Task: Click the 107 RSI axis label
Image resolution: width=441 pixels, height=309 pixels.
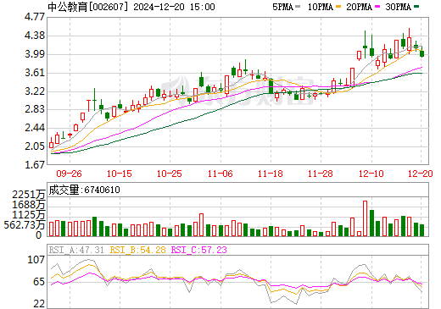Action: (36, 260)
